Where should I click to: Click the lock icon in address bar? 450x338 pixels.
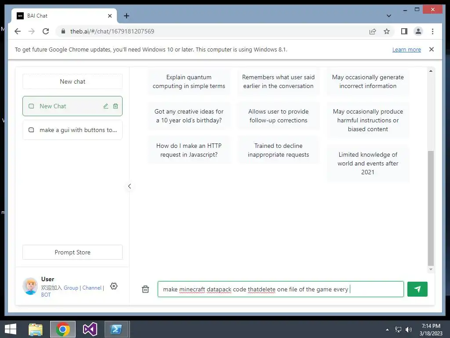(x=63, y=31)
